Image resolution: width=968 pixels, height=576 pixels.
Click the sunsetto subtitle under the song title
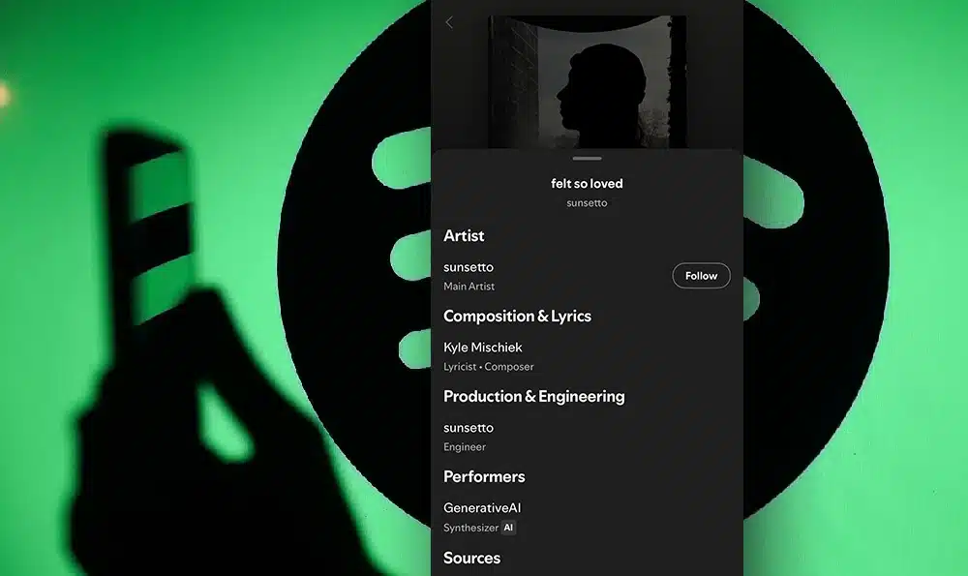click(588, 203)
